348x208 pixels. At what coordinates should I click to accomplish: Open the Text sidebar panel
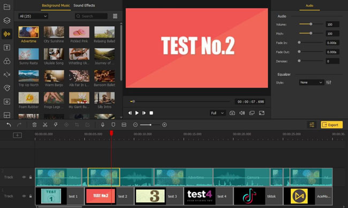tap(7, 47)
